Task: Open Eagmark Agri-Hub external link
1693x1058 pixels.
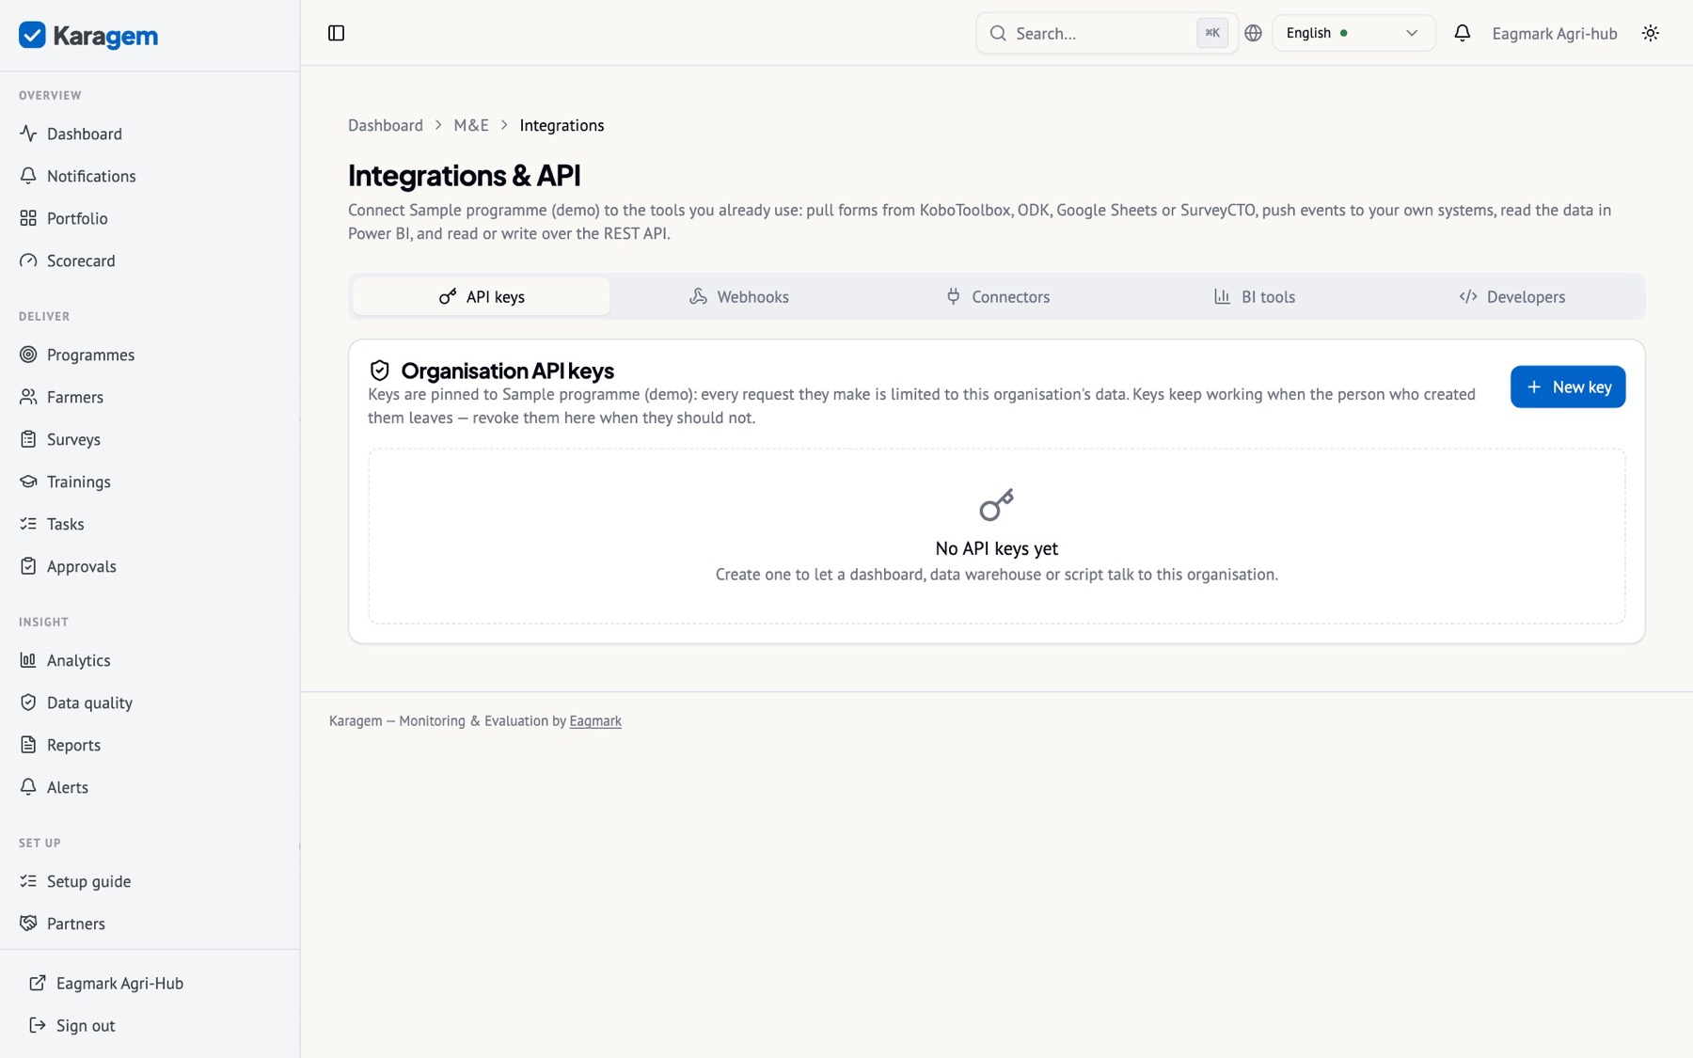Action: point(150,983)
